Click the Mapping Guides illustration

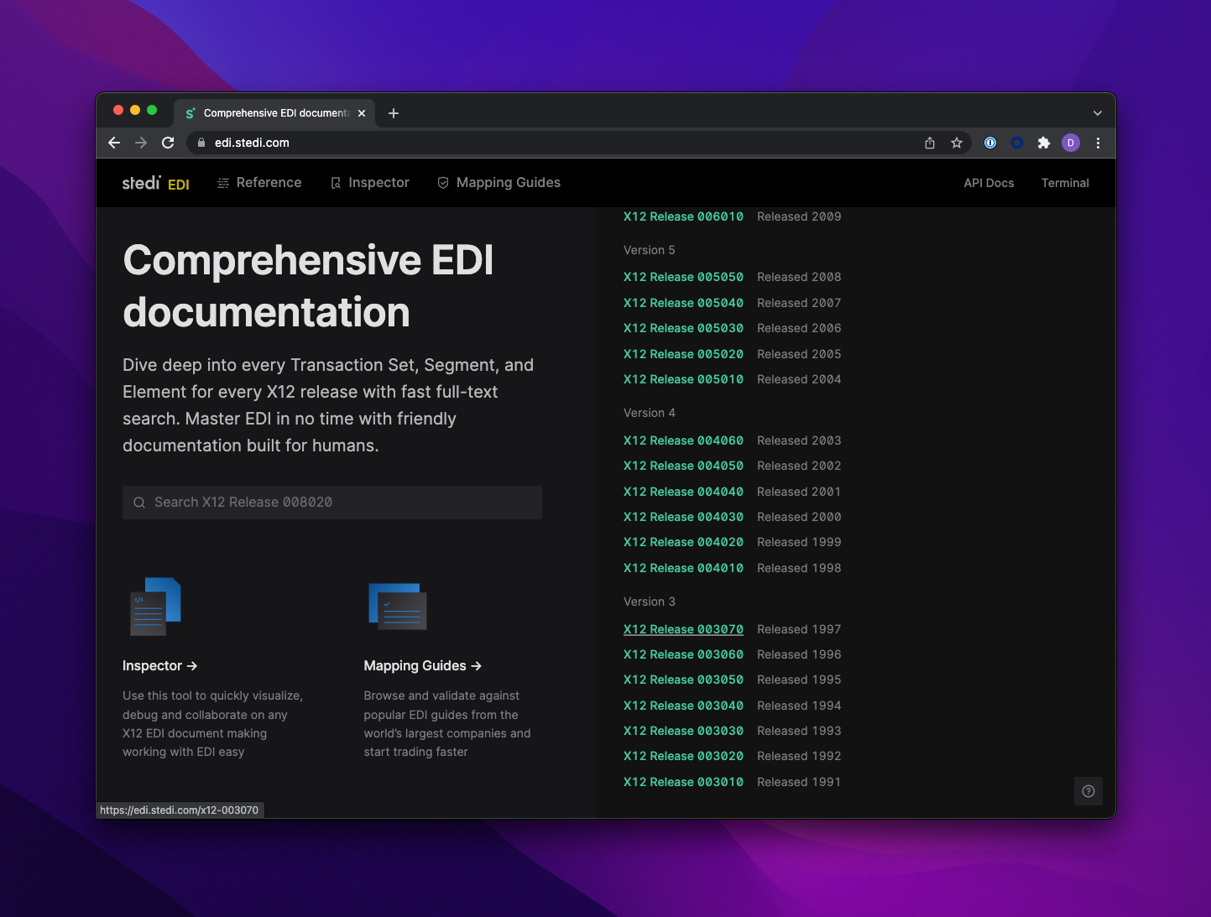coord(398,606)
